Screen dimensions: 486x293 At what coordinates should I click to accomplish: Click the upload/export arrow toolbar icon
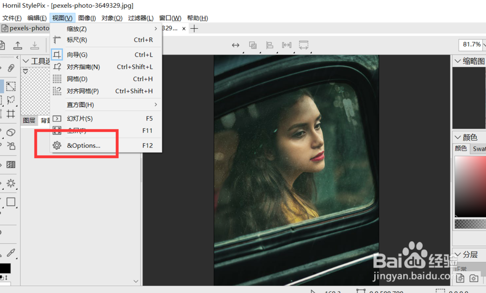click(17, 45)
